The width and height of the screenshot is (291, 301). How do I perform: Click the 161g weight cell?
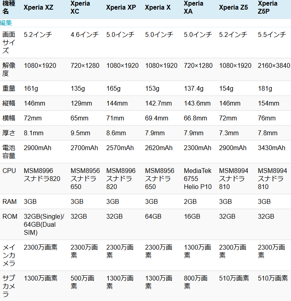pos(31,88)
